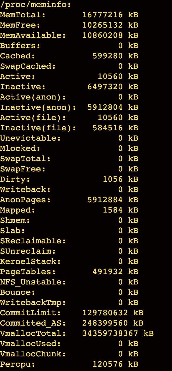Click the AnonPages value 5912884

(x=105, y=200)
